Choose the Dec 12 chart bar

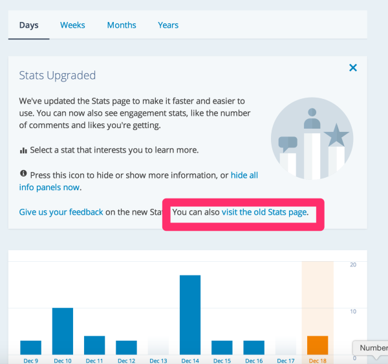coord(126,347)
